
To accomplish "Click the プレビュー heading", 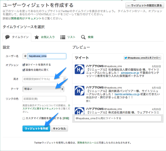I will click(x=81, y=47).
